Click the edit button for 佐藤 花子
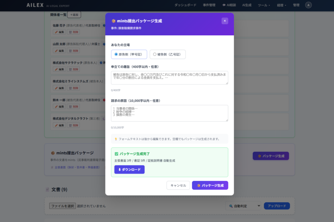Screen dimensions: 334x222 (59, 32)
